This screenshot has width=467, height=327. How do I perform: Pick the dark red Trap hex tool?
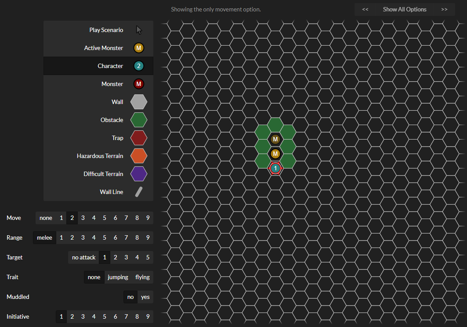coord(139,138)
